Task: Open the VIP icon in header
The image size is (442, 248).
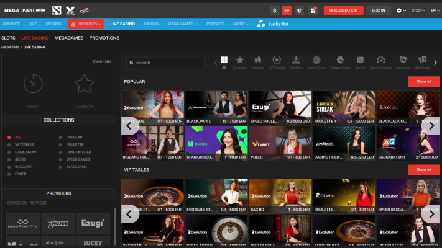Action: (287, 11)
